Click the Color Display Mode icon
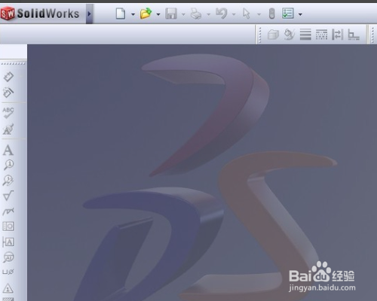 click(354, 35)
